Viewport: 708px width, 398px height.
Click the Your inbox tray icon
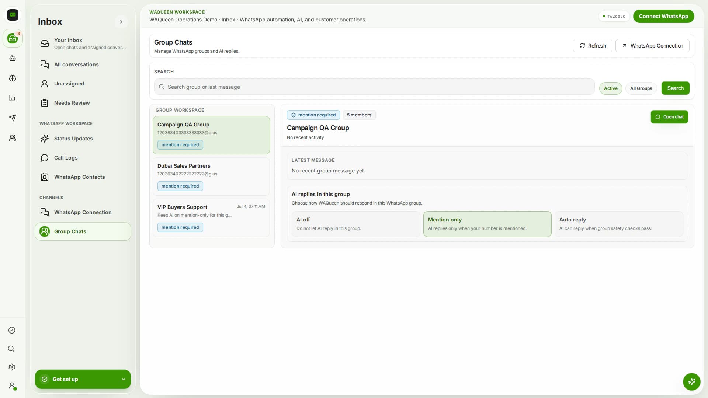pyautogui.click(x=45, y=43)
